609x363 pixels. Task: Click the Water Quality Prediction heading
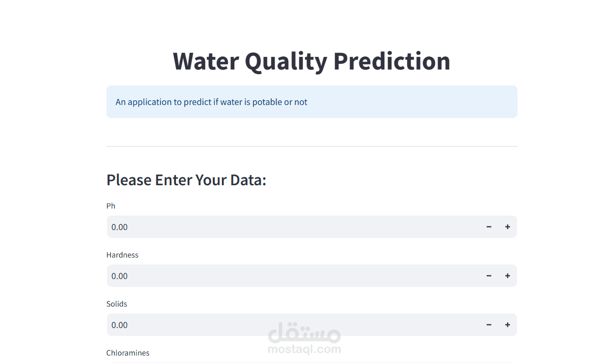pos(312,61)
